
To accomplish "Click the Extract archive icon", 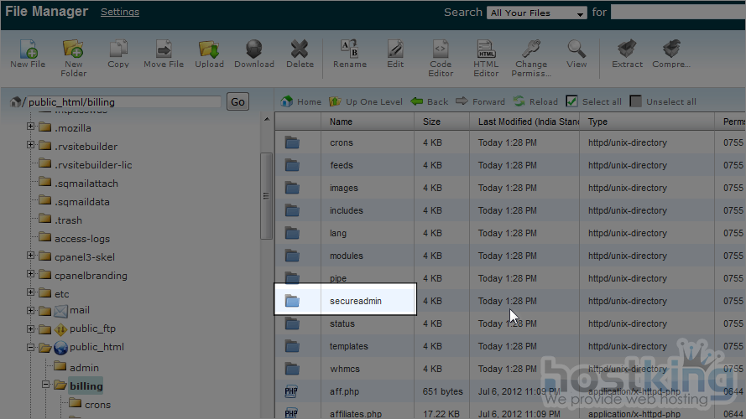I will pos(627,50).
